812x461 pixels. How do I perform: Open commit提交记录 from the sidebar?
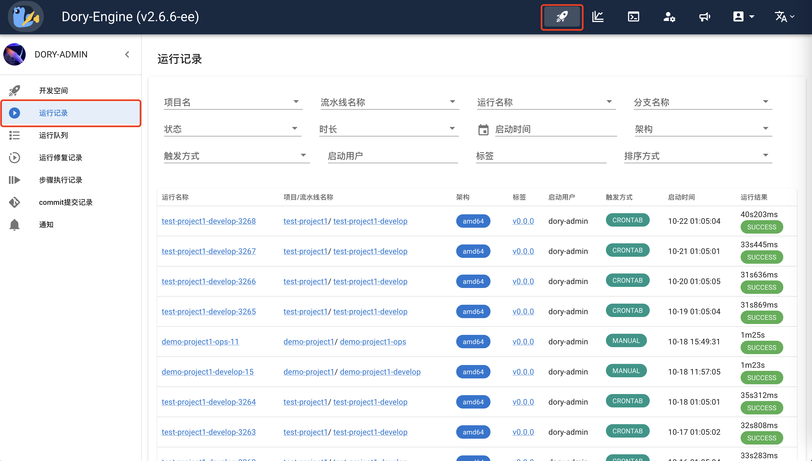pos(66,202)
